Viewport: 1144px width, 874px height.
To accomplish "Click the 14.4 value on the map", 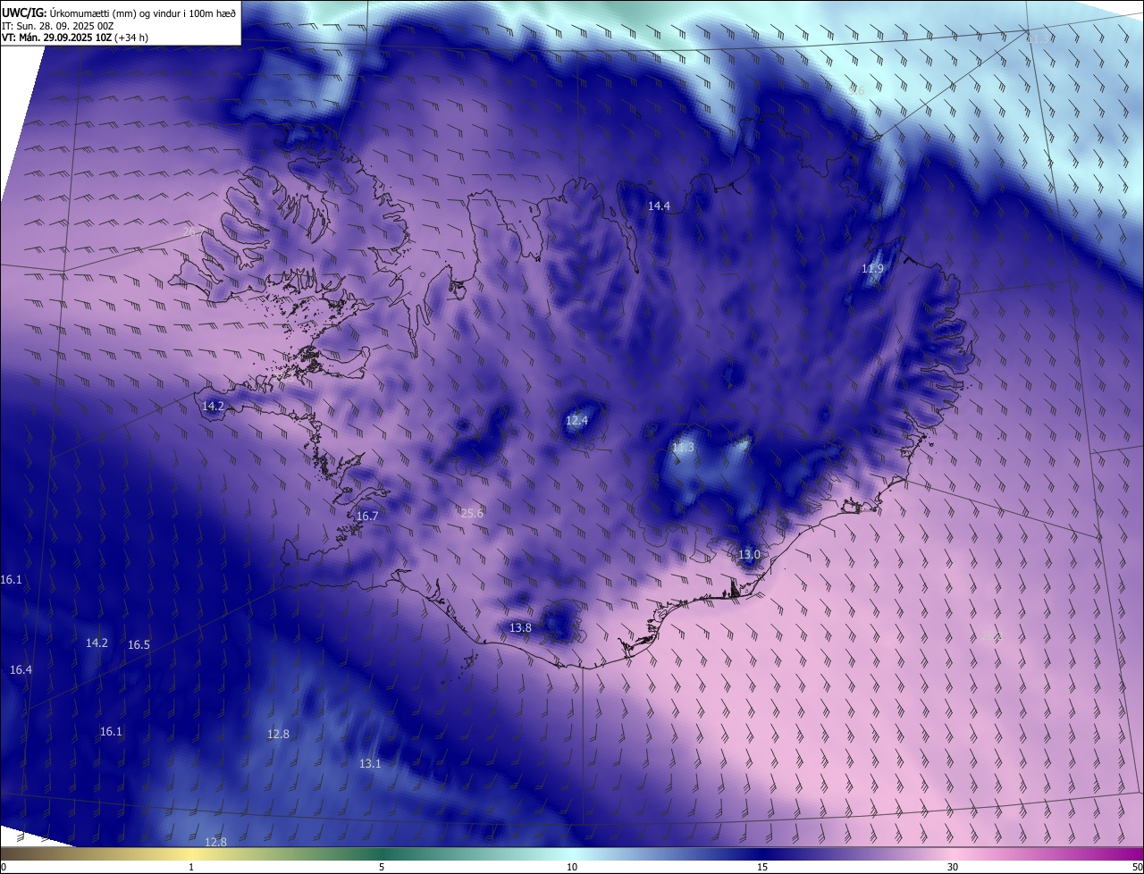I will [659, 206].
